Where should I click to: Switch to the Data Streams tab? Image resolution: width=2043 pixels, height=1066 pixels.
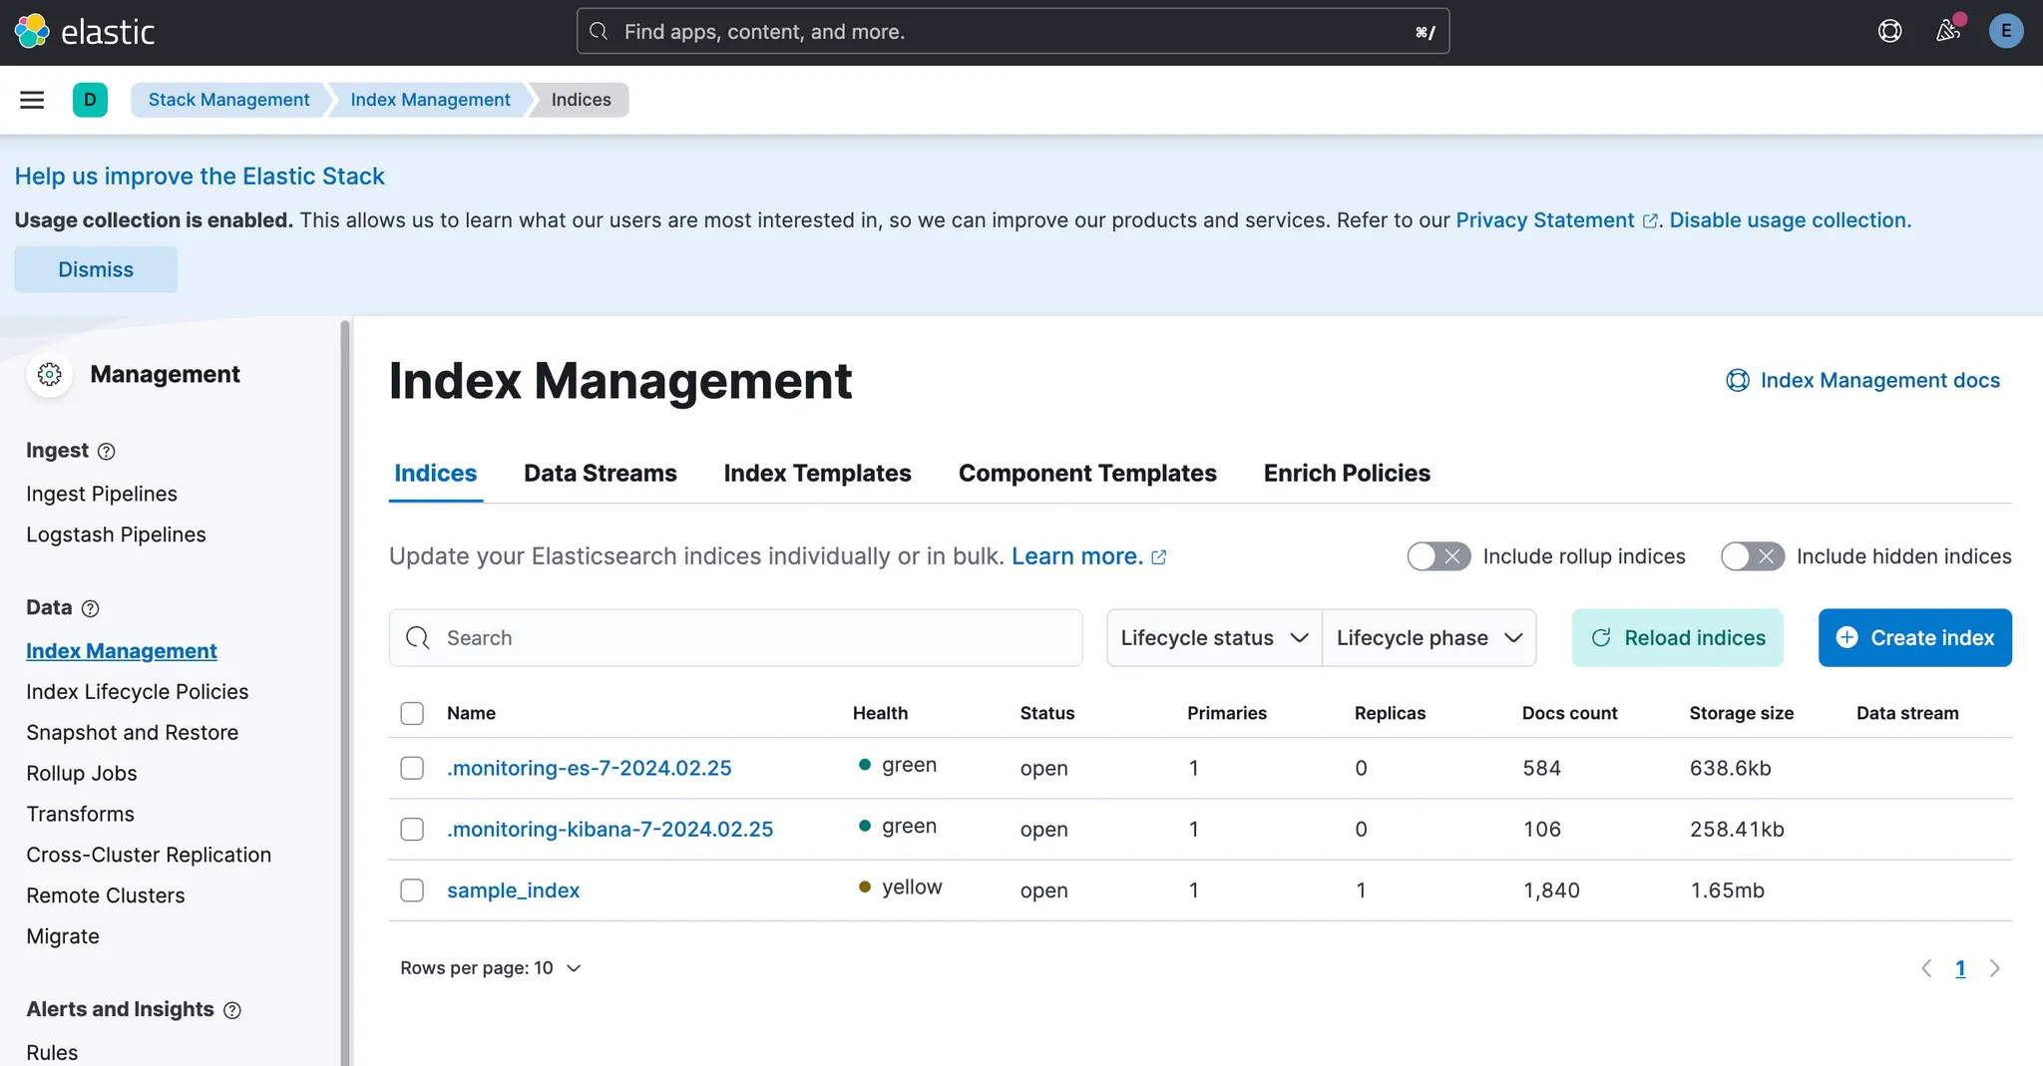click(600, 474)
